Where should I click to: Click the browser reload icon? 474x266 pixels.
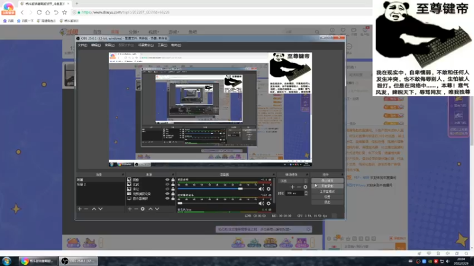[x=39, y=12]
